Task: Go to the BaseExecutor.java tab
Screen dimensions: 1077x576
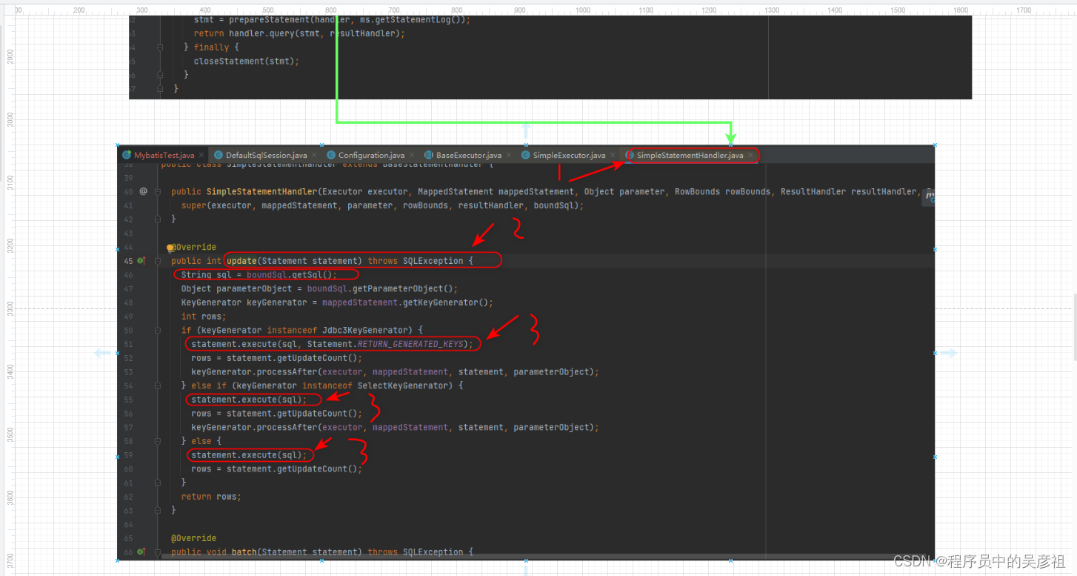Action: (468, 156)
